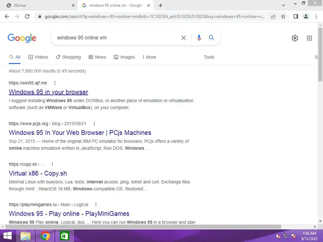Click the horizontal scrollbar thumb
Viewport: 323px width, 242px height.
(143, 227)
